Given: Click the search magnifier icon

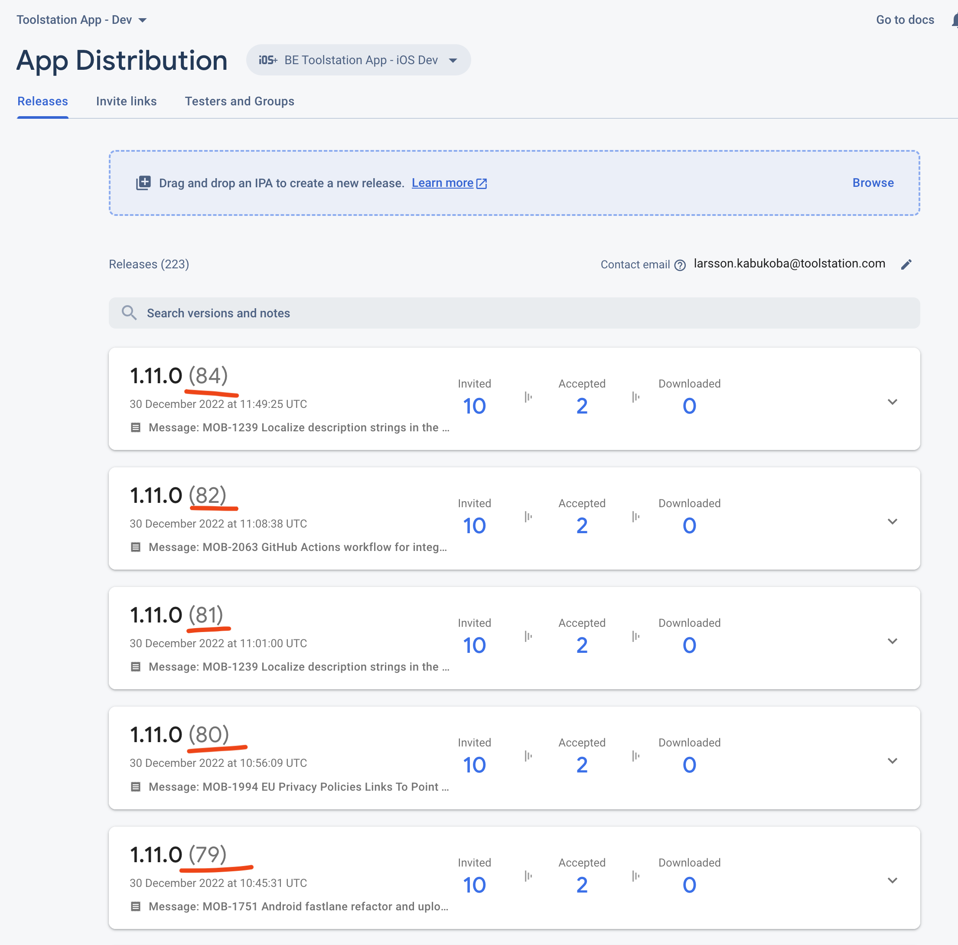Looking at the screenshot, I should (129, 313).
